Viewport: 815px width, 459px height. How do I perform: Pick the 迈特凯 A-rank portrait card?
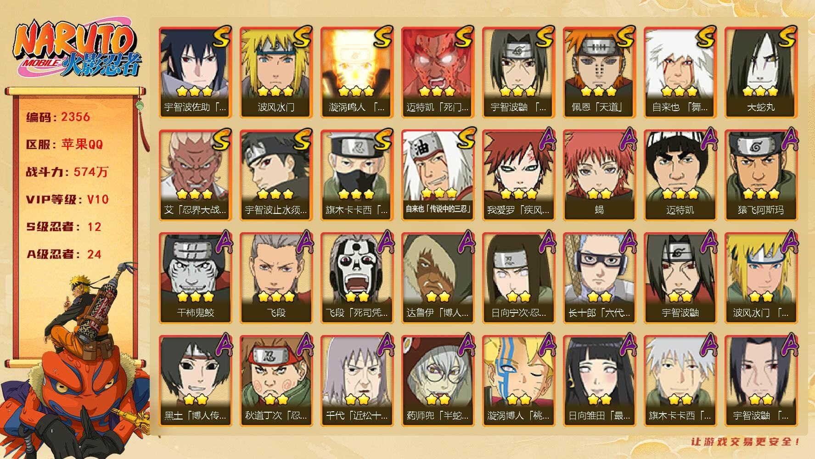point(680,175)
